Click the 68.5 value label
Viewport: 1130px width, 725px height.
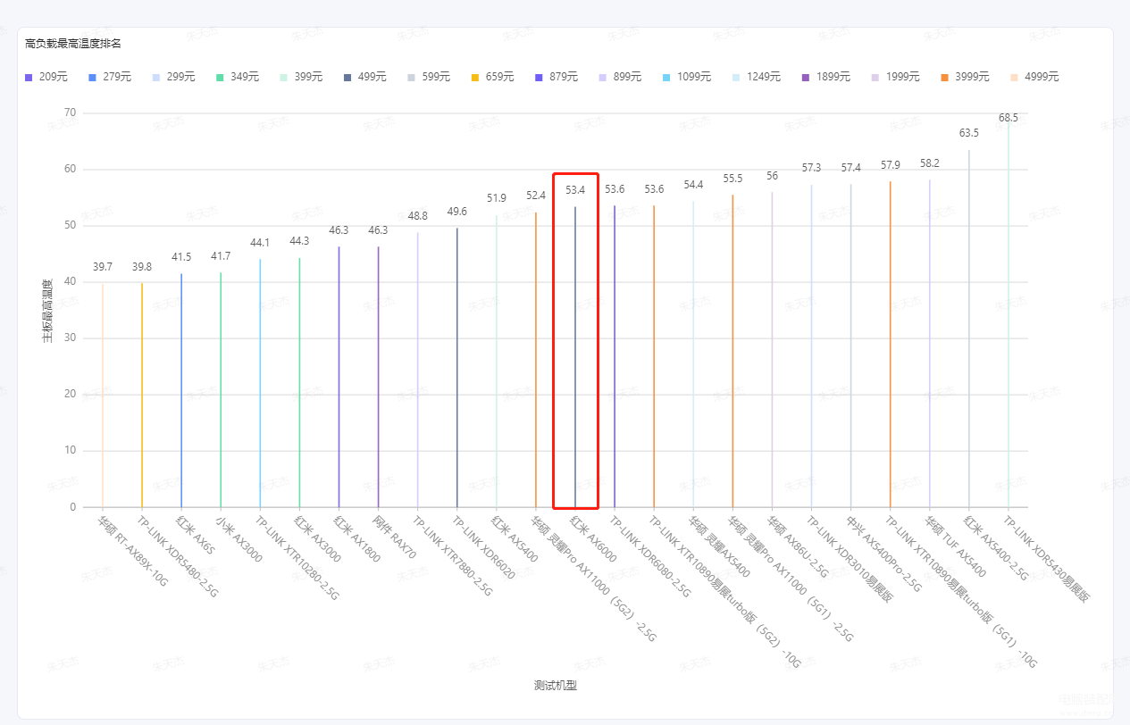1009,118
